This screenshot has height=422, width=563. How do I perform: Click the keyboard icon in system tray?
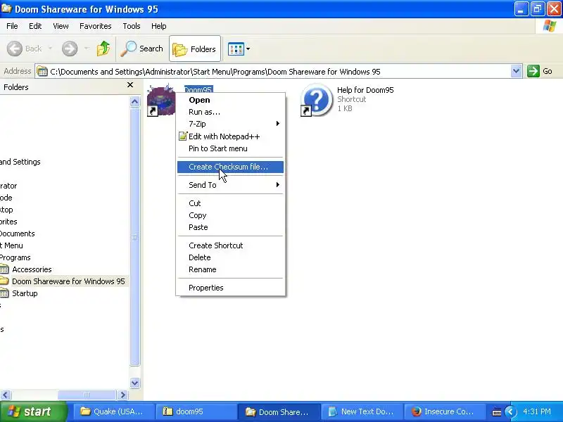pos(497,412)
